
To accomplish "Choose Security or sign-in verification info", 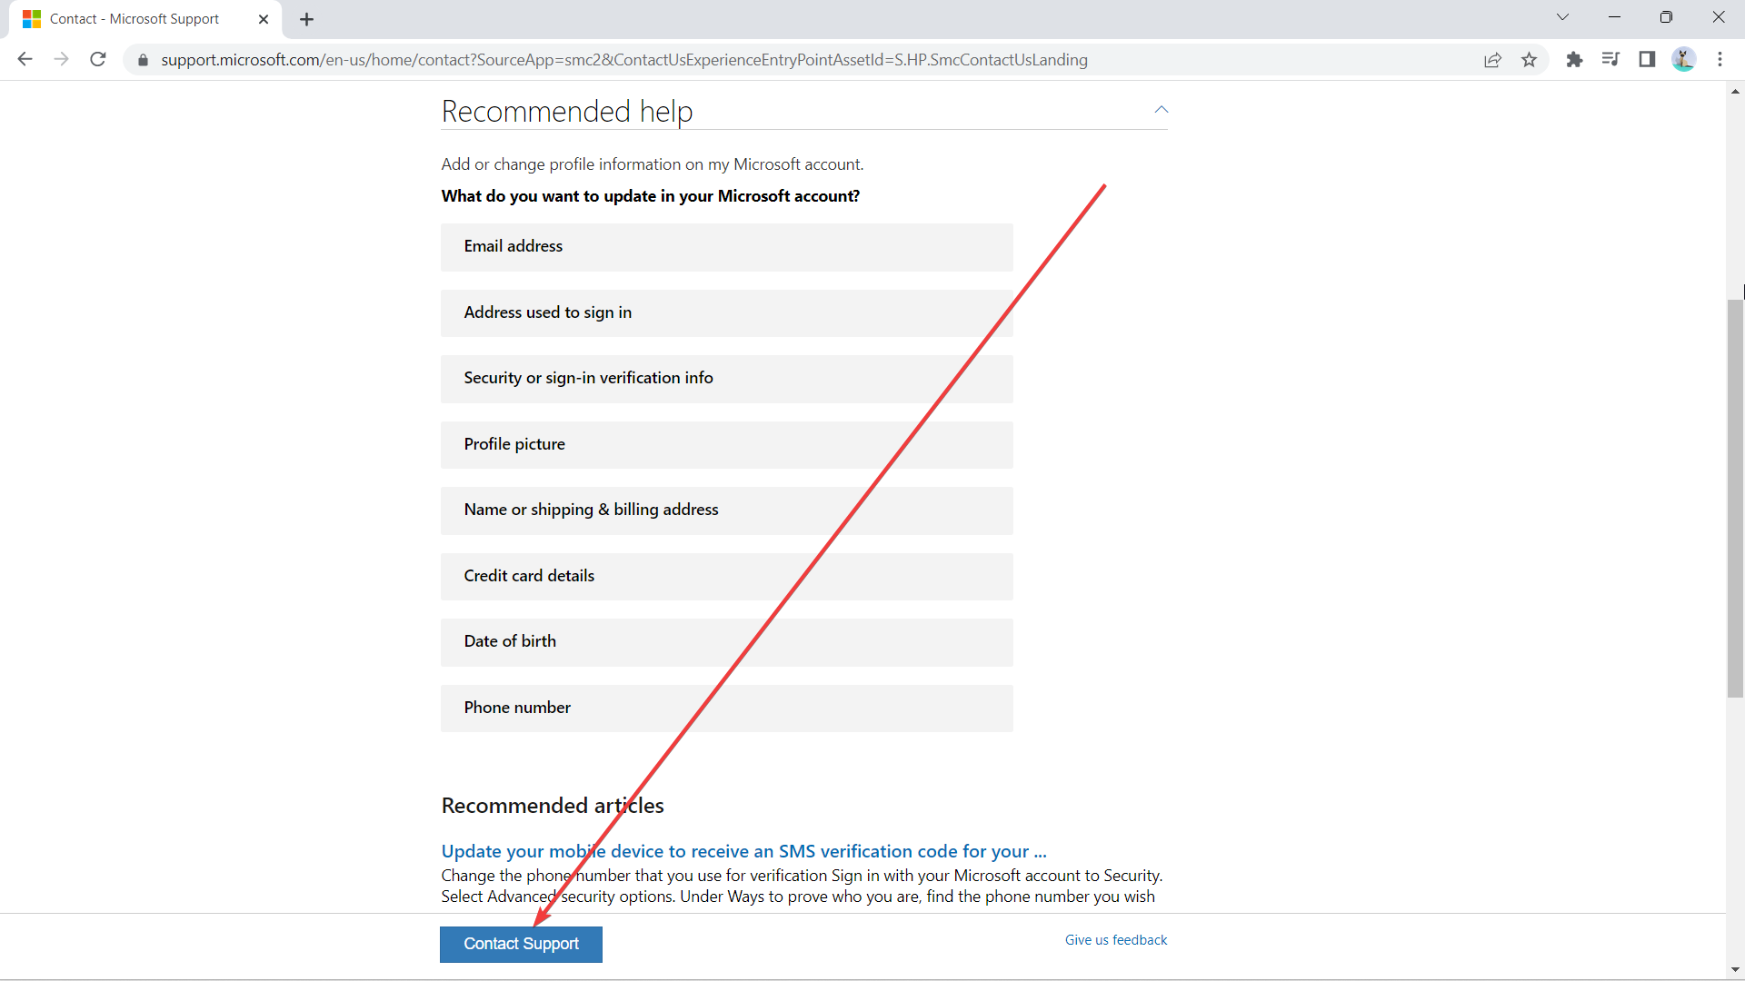I will (726, 379).
